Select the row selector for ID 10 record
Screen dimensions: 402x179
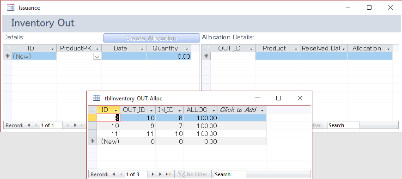coord(92,126)
